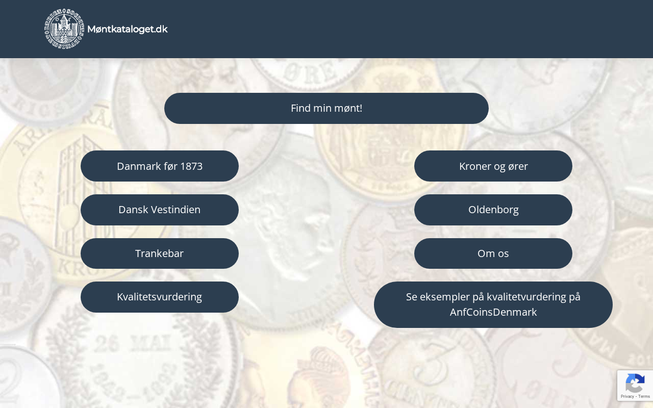The width and height of the screenshot is (653, 408).
Task: Click the reCAPTCHA arrows logo icon
Action: (635, 382)
